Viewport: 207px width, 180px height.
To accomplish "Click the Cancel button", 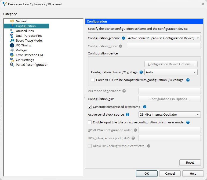I will point(170,173).
